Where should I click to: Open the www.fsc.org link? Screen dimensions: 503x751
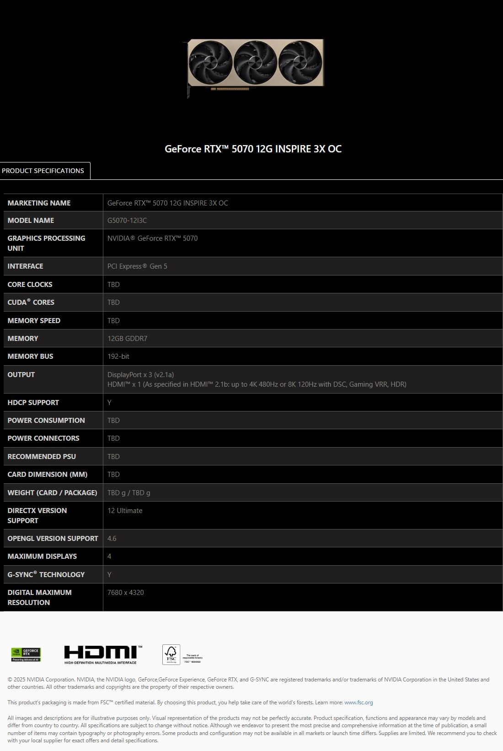[359, 702]
